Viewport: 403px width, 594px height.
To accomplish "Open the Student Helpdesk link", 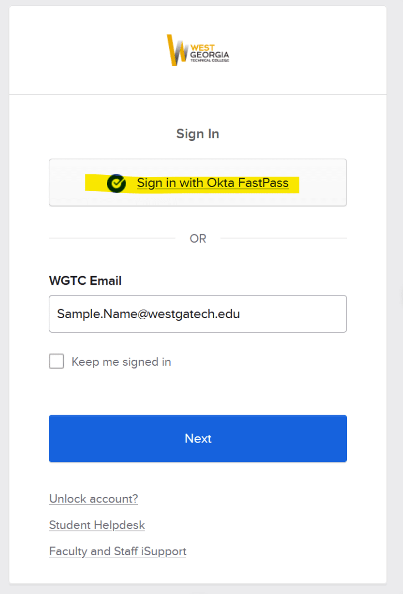I will 96,525.
